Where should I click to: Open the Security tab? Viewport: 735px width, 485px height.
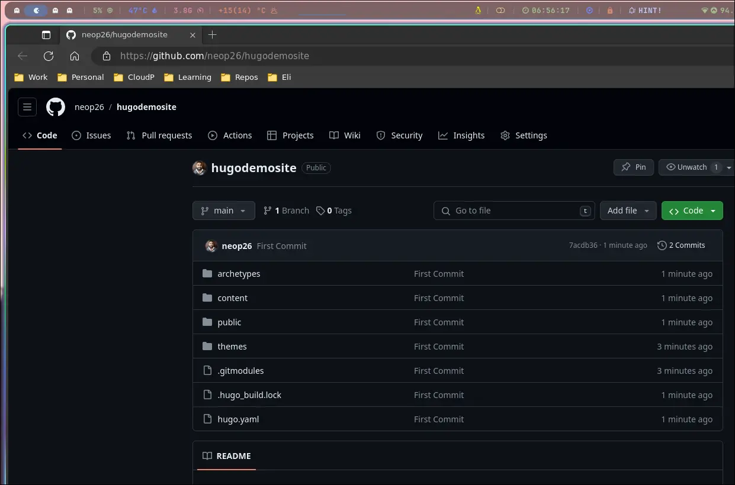click(x=399, y=135)
